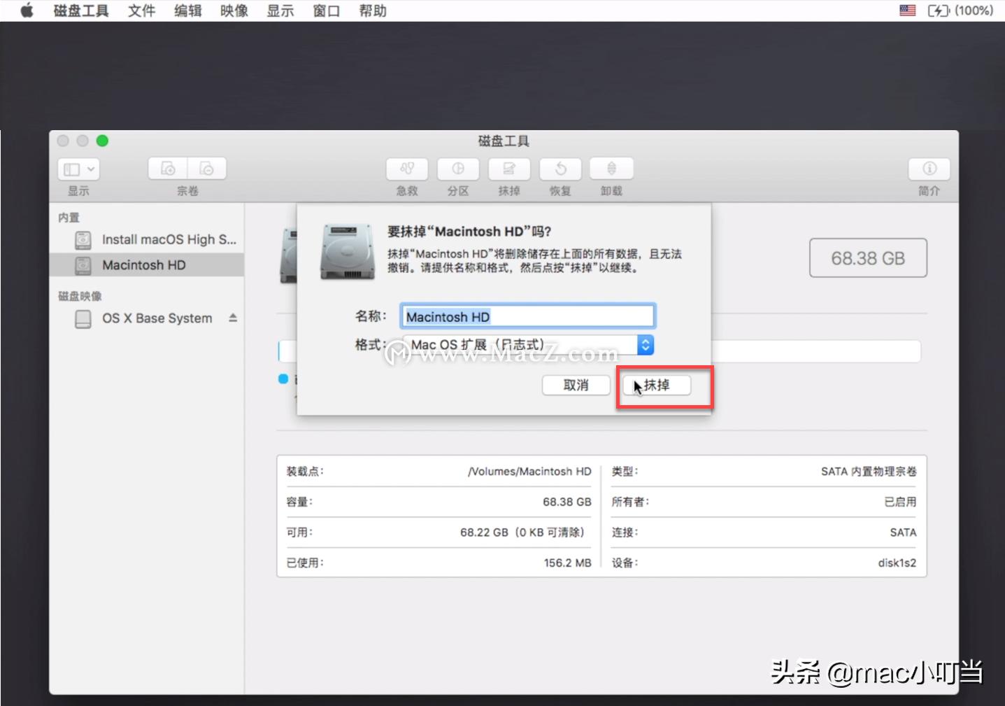Click the Erase (抹掉) toolbar icon
The image size is (1005, 706).
(x=508, y=168)
